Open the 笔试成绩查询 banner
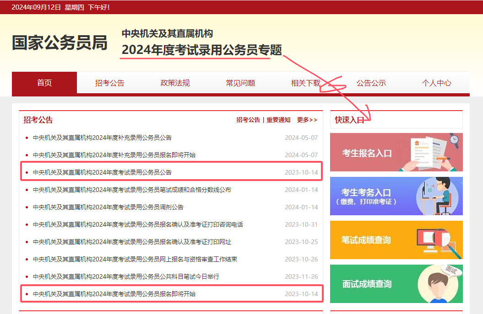This screenshot has height=314, width=483. [x=396, y=240]
